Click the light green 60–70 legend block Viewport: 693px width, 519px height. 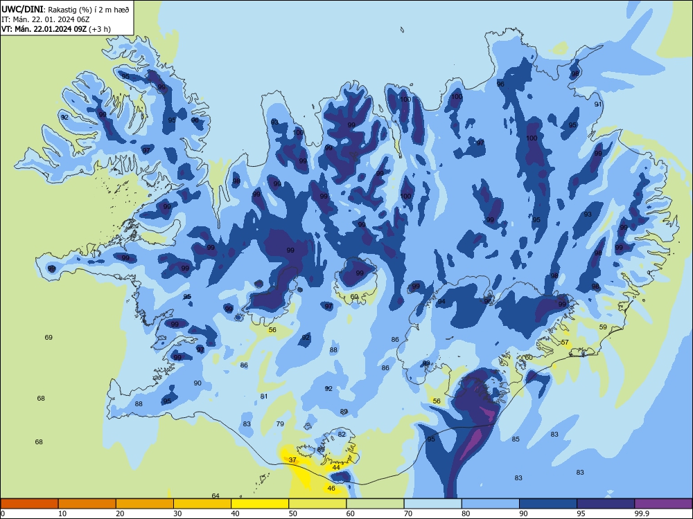click(x=375, y=504)
